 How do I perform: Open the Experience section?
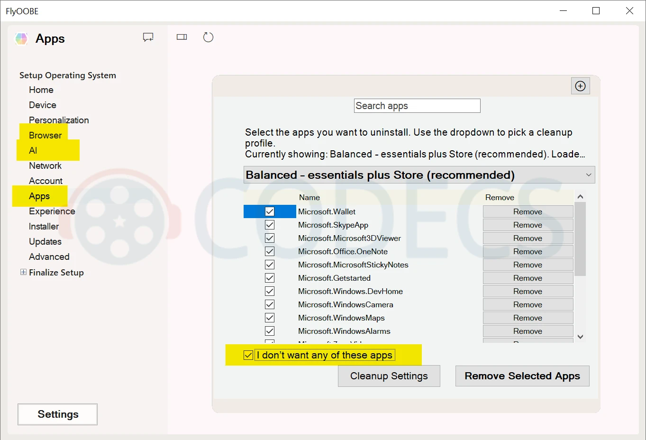click(52, 211)
